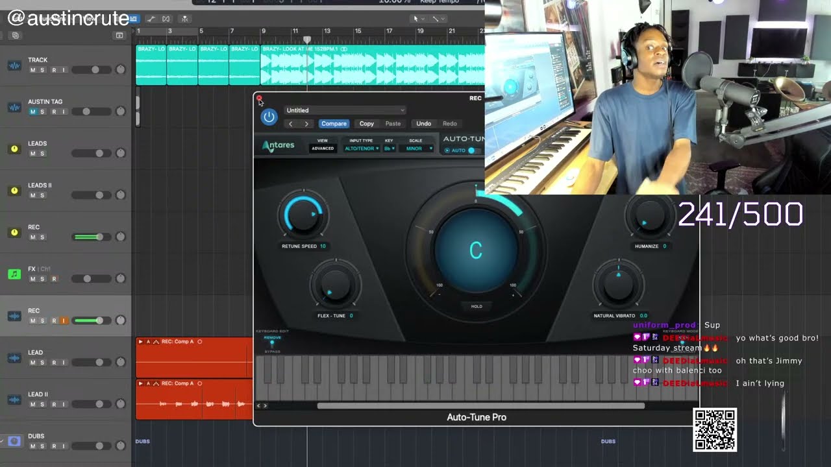831x467 pixels.
Task: Click the Antares logo in plugin
Action: pos(279,146)
